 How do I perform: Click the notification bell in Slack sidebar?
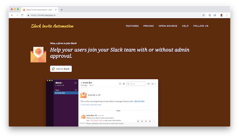pyautogui.click(x=75, y=83)
